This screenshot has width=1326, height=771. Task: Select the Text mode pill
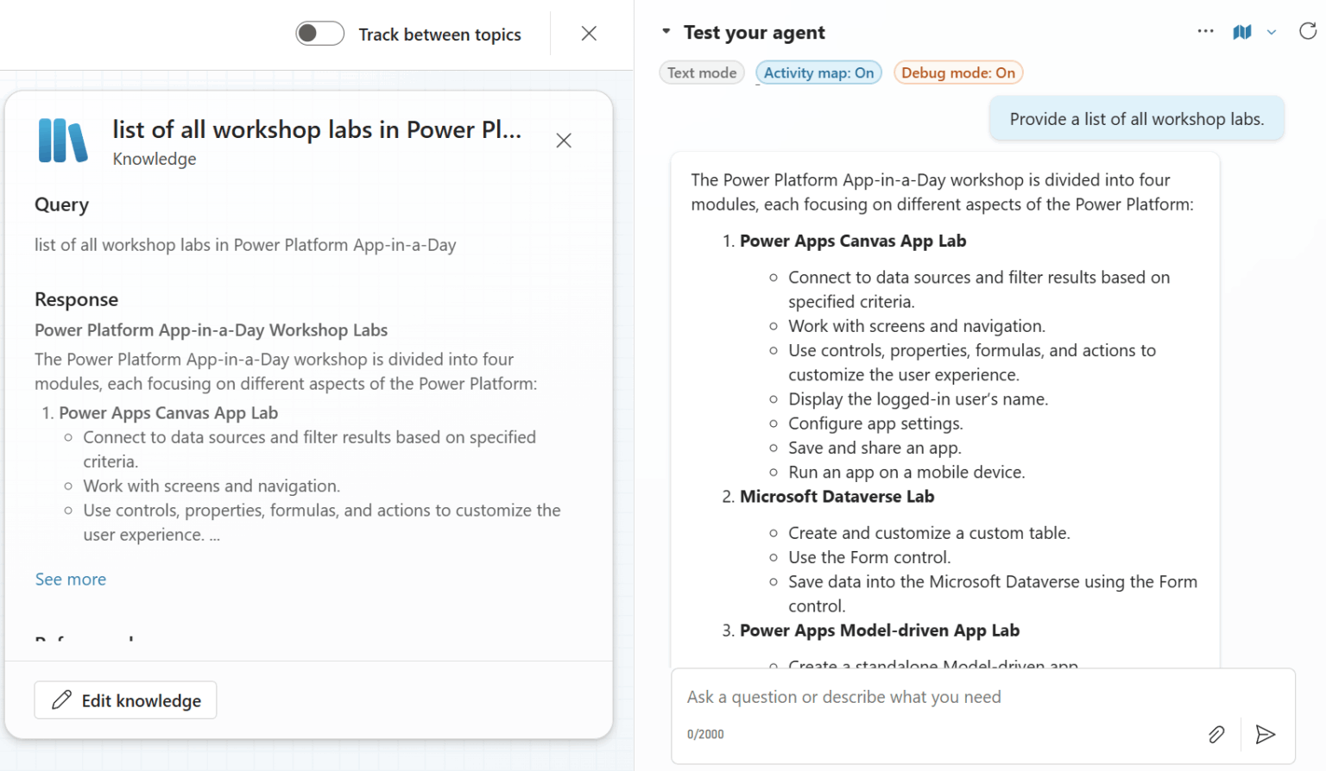click(702, 73)
